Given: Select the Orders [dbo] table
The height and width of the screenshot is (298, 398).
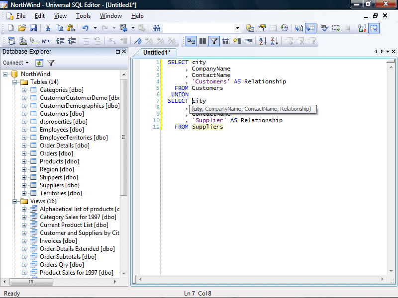Looking at the screenshot, I should coord(56,153).
